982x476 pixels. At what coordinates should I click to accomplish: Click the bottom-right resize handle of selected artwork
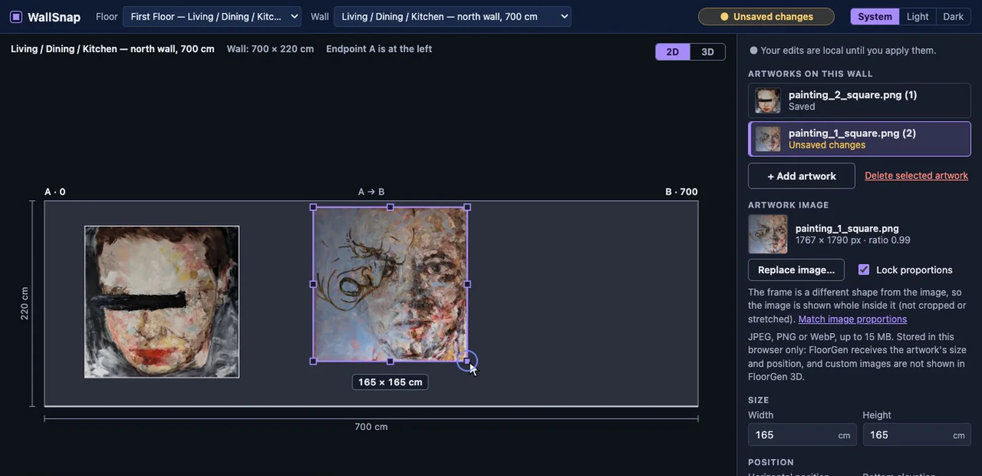click(467, 361)
